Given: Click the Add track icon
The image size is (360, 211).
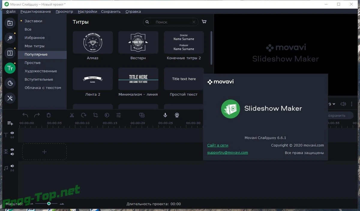Looking at the screenshot, I should (10, 123).
